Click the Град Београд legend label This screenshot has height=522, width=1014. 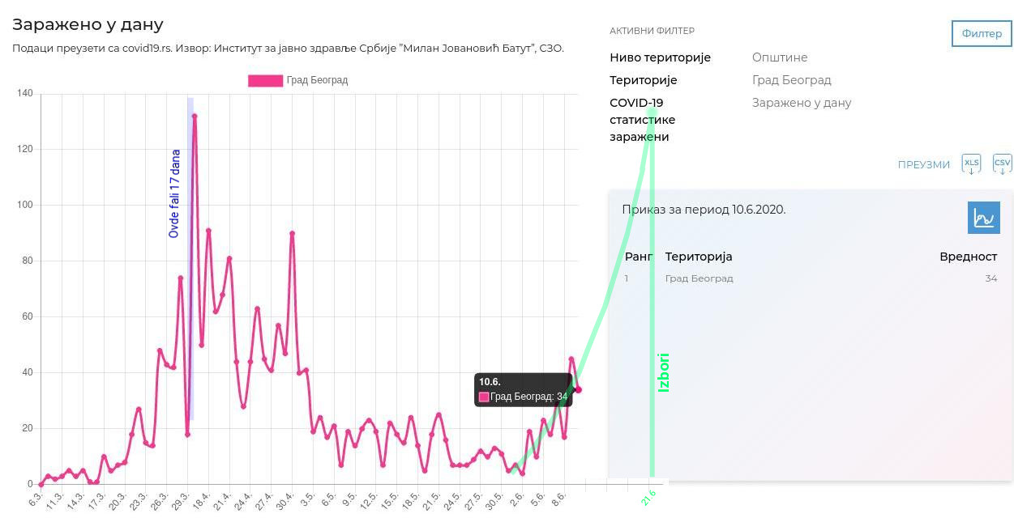tap(317, 80)
